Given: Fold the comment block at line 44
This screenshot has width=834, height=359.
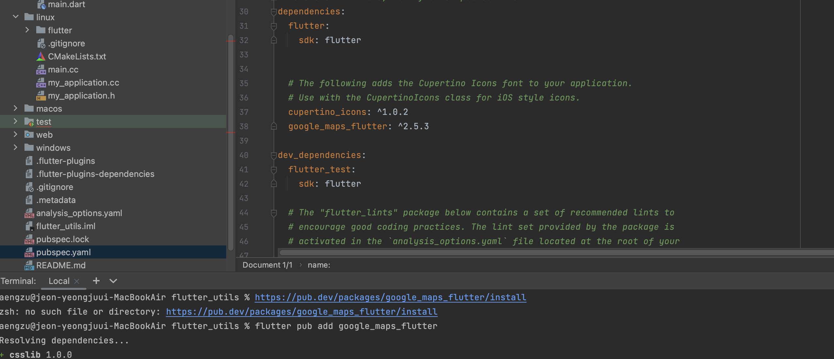Looking at the screenshot, I should point(274,213).
